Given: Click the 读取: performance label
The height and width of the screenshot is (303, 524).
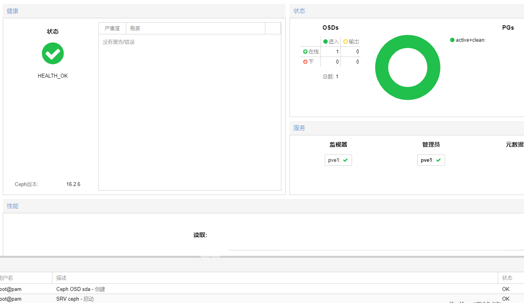Looking at the screenshot, I should 200,235.
